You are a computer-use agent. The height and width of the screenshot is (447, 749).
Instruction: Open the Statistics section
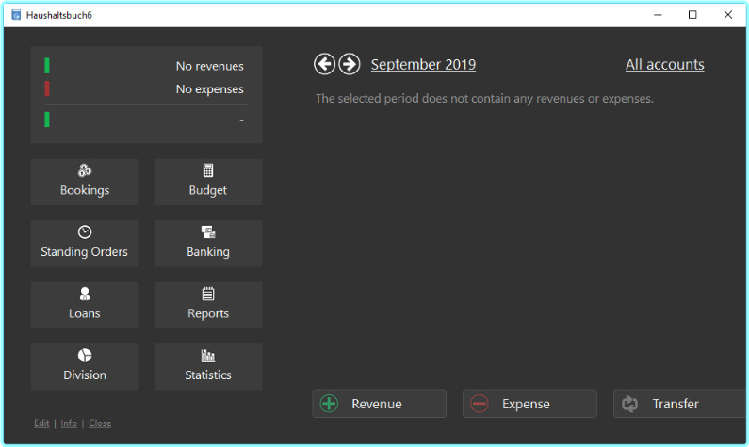(x=208, y=366)
